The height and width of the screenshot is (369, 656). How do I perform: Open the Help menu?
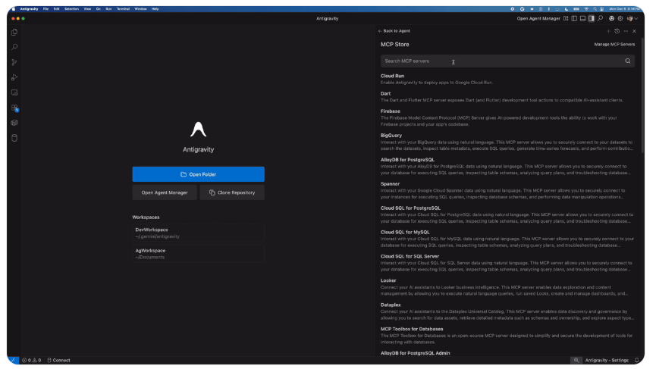point(155,9)
